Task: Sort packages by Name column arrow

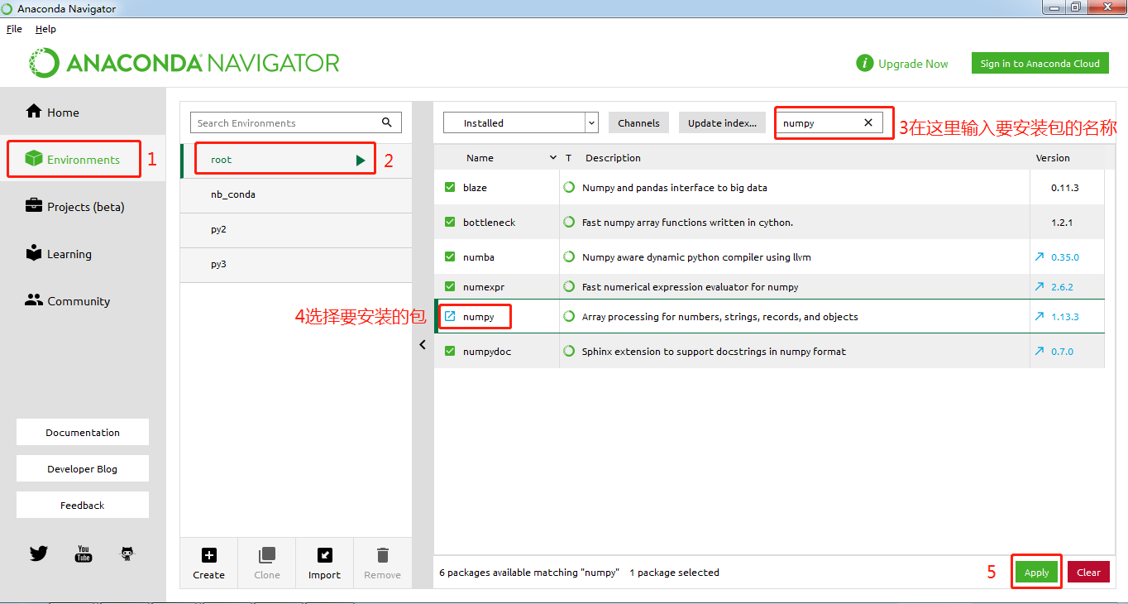Action: coord(553,158)
